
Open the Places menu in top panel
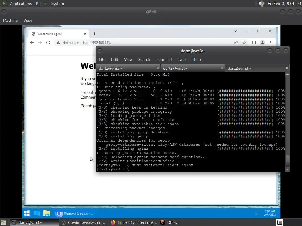point(41,4)
